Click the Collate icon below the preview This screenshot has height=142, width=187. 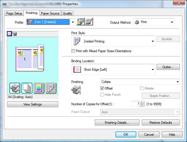coord(15,88)
